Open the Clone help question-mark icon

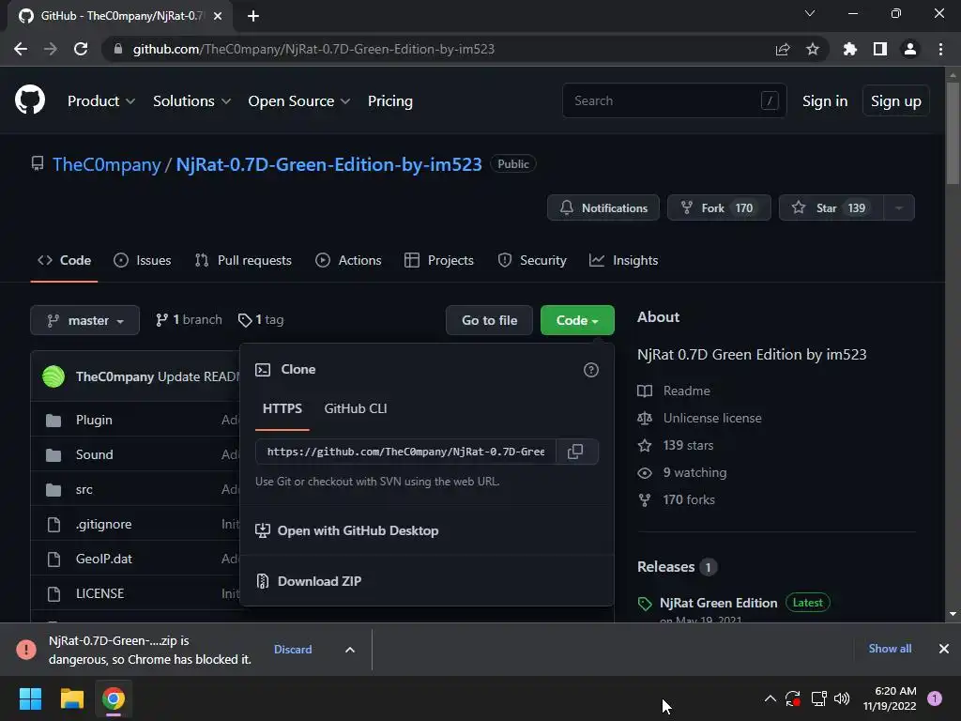click(x=591, y=370)
